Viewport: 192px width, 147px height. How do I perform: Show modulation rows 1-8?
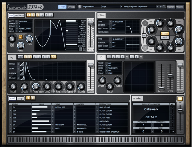click(28, 98)
